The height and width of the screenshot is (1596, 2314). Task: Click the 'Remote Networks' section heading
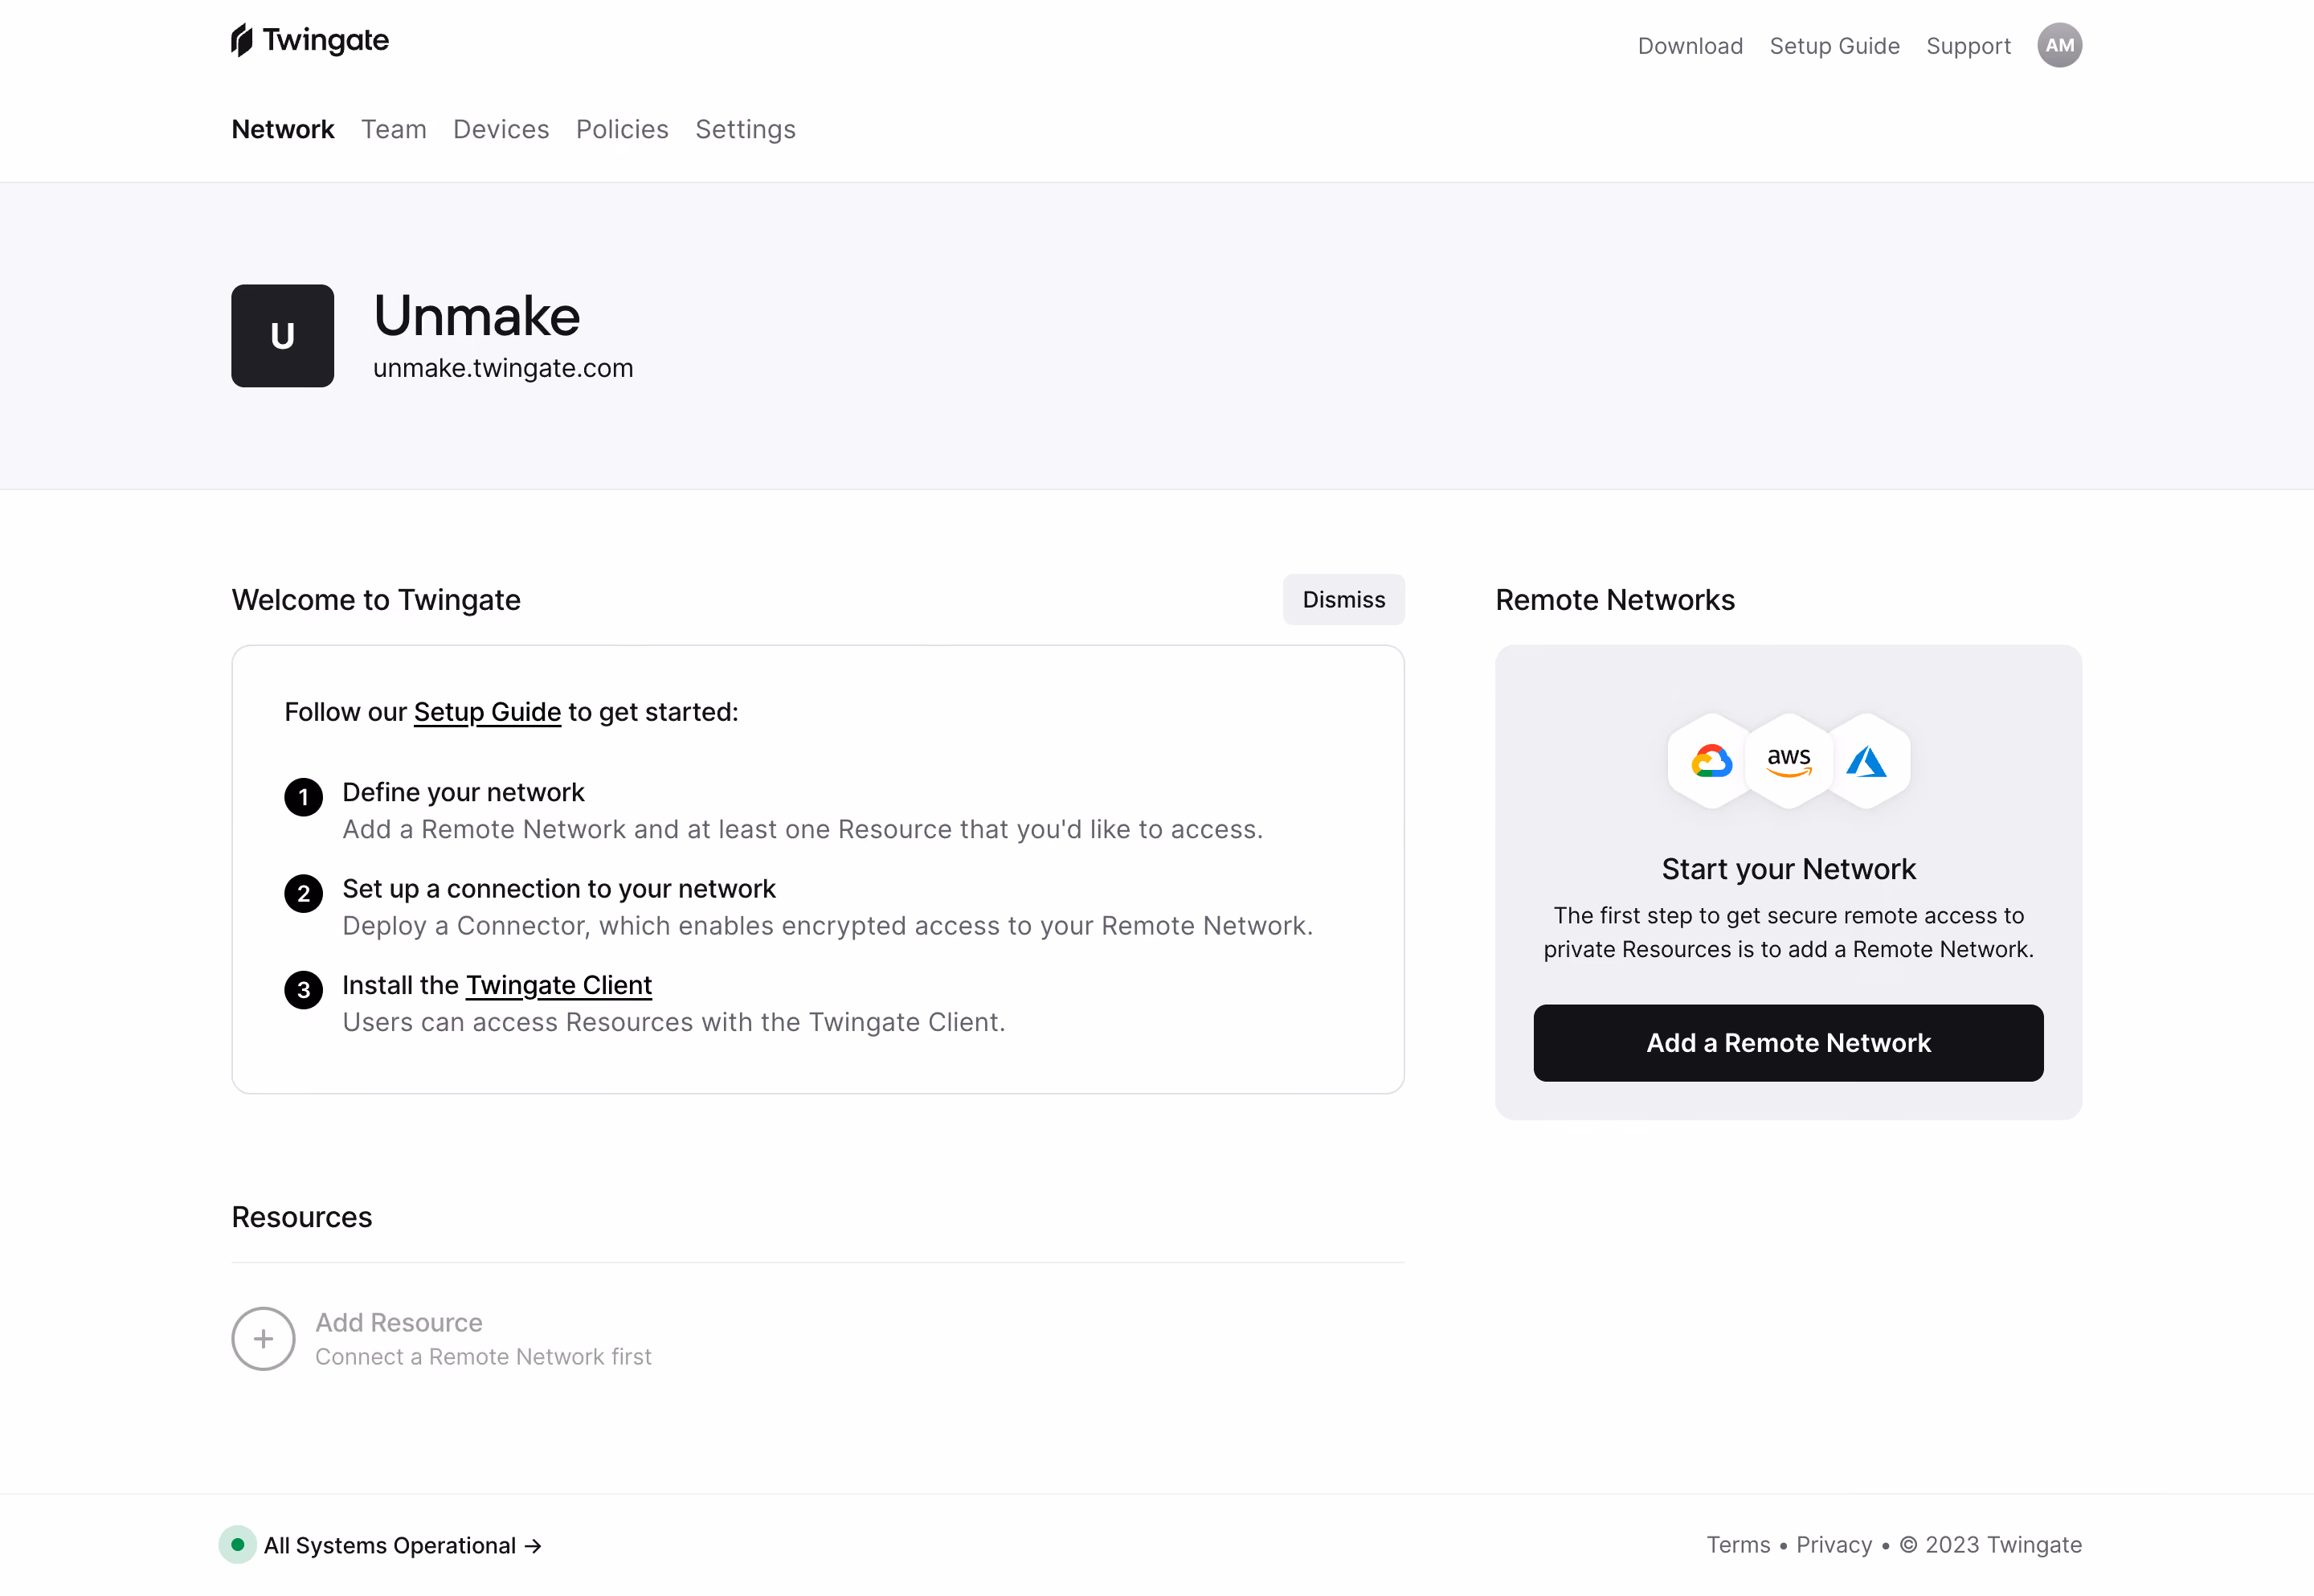click(1615, 600)
